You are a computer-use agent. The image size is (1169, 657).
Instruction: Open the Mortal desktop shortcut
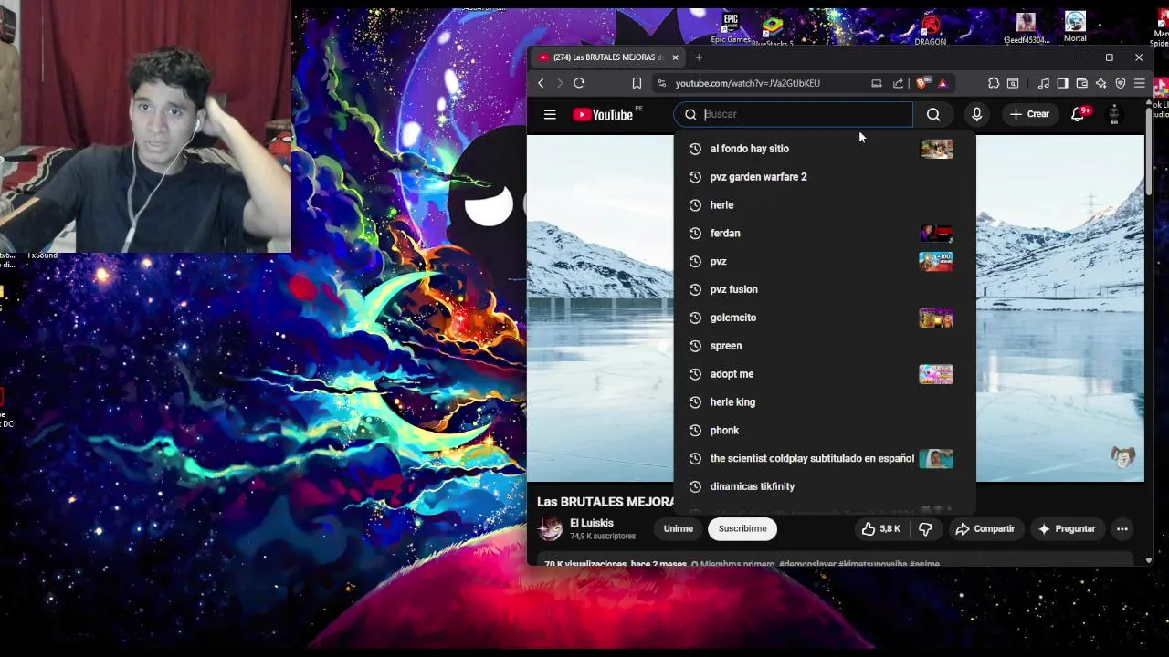coord(1075,26)
